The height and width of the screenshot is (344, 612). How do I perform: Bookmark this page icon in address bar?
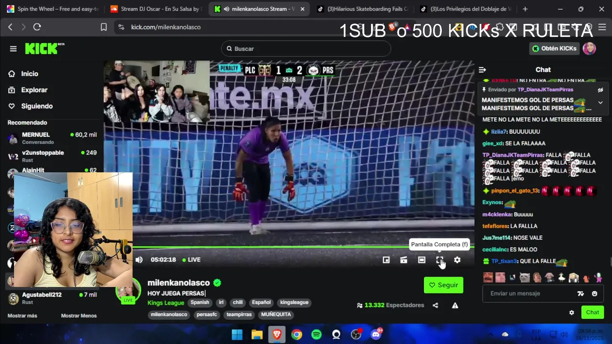[x=103, y=27]
